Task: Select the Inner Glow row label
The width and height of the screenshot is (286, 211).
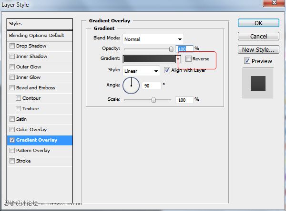Action: pos(29,77)
